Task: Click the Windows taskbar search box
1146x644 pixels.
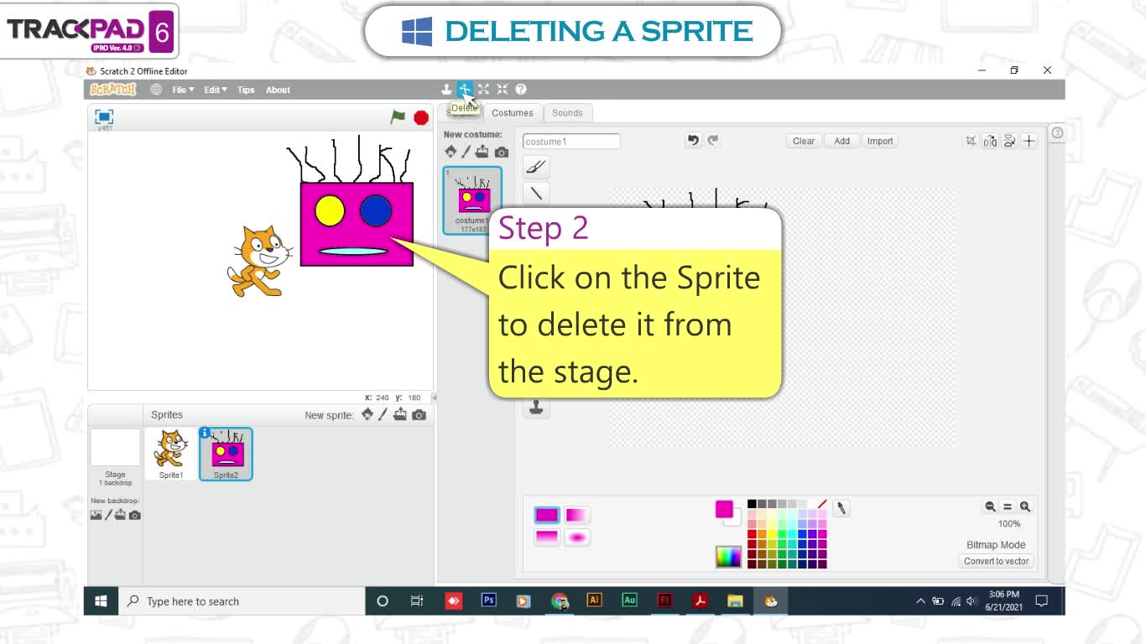Action: [242, 601]
